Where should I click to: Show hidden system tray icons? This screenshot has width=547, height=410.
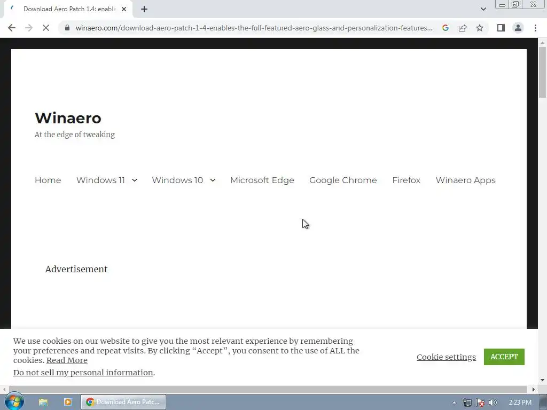[454, 403]
